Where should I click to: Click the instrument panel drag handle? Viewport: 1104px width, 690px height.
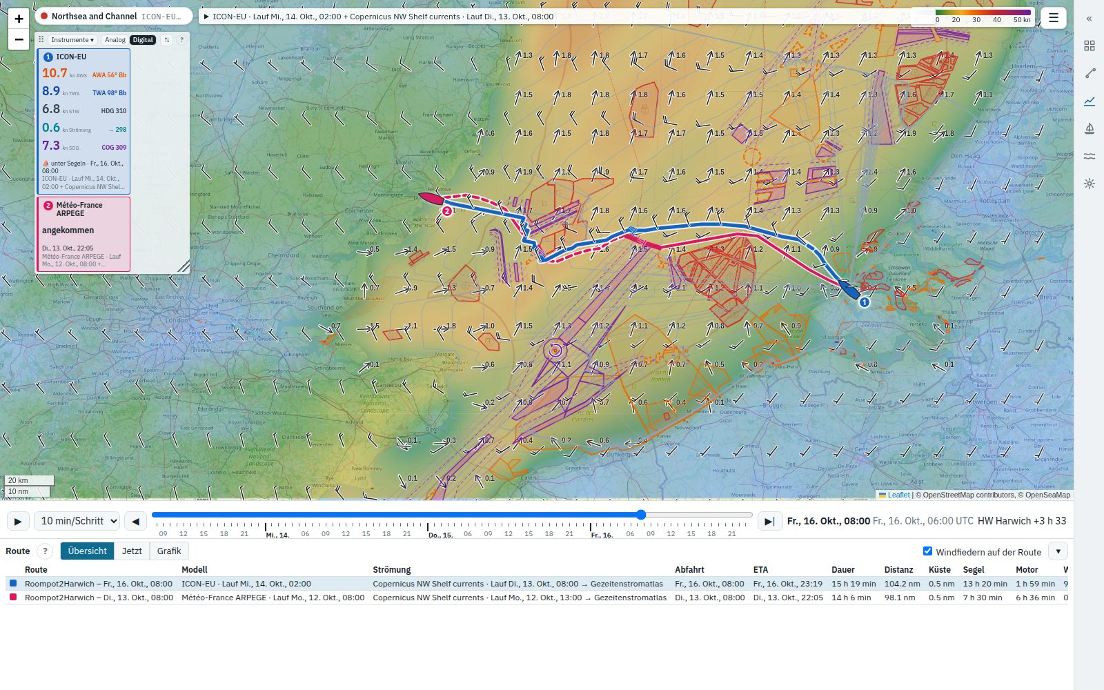pos(41,39)
